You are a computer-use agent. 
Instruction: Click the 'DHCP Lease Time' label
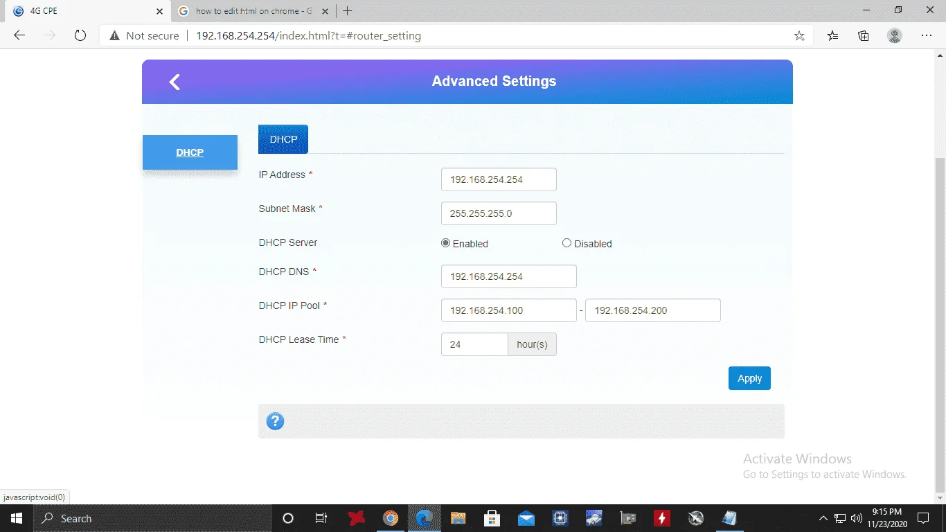click(x=299, y=339)
